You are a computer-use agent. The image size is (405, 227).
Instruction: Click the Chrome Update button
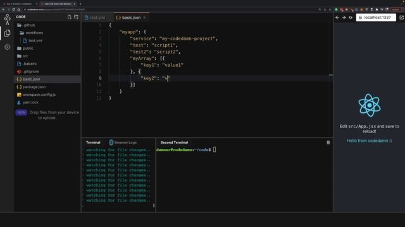tap(396, 9)
